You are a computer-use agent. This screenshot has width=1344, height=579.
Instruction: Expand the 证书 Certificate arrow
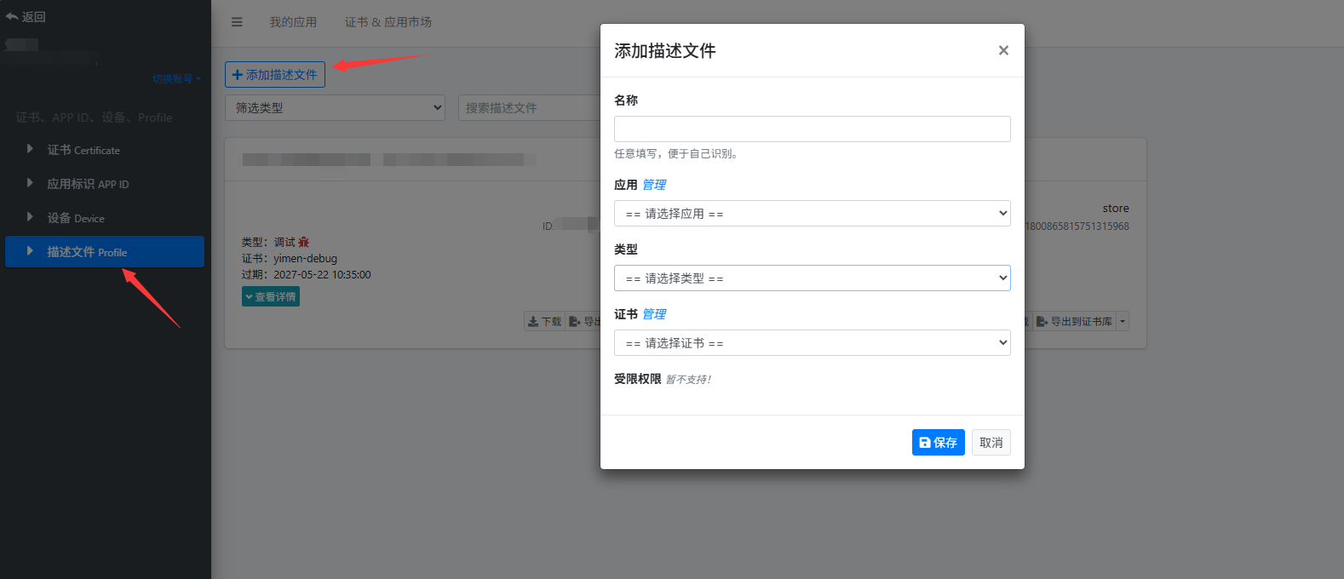click(30, 149)
